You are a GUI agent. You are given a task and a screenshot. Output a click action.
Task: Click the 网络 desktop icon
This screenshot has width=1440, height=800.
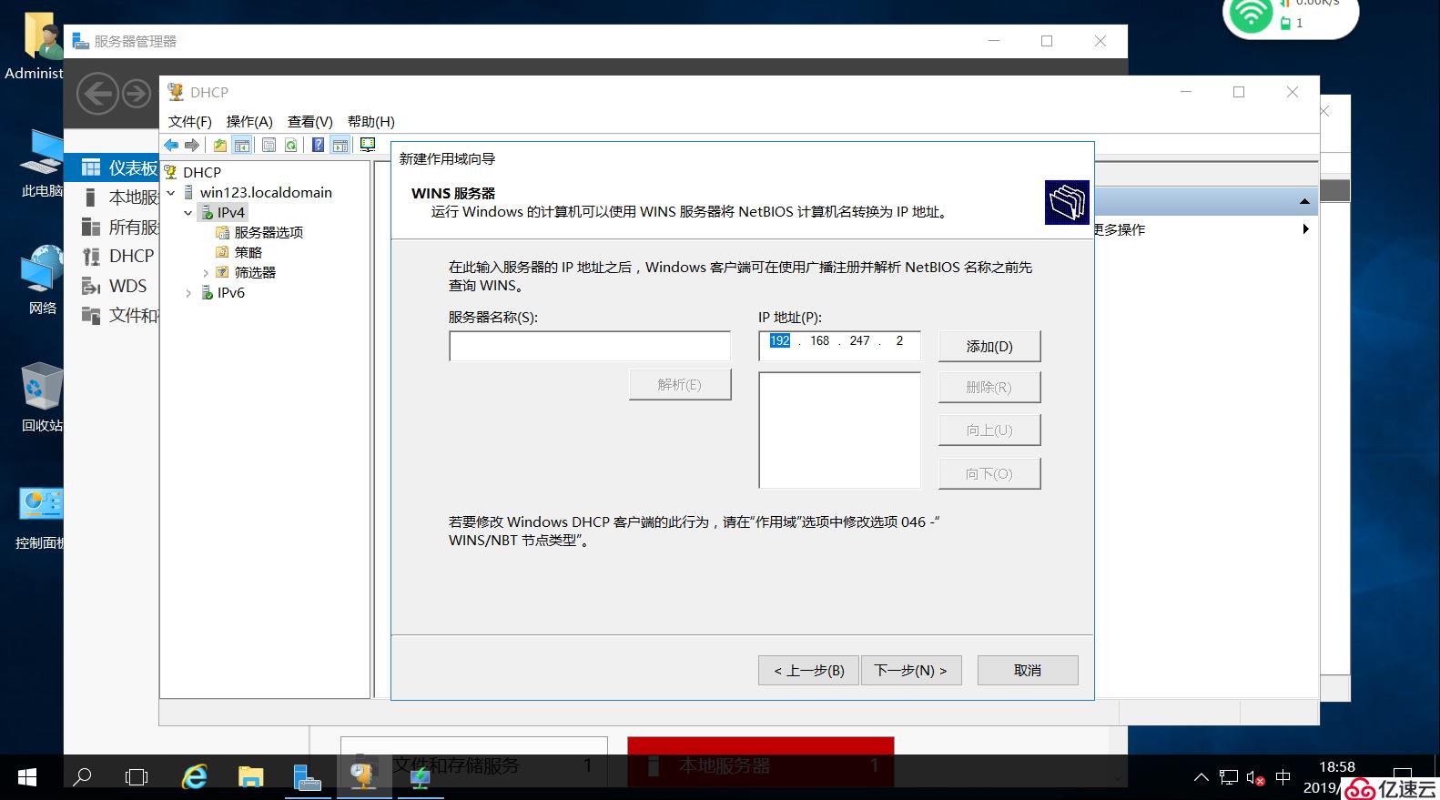click(x=42, y=279)
